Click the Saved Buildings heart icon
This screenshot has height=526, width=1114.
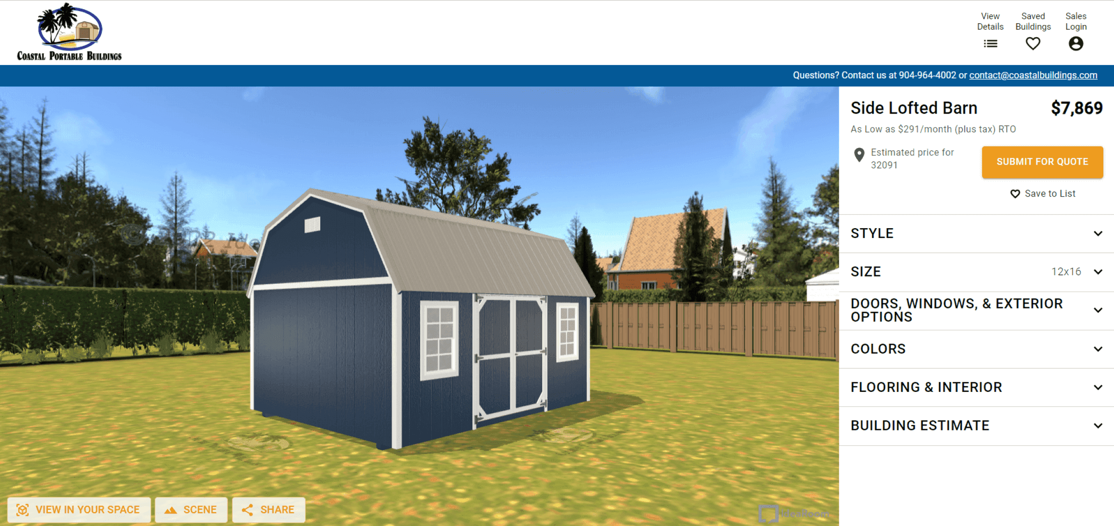tap(1032, 44)
